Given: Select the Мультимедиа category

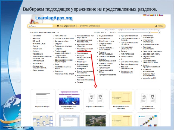Looking at the screenshot, I should 104,38.
